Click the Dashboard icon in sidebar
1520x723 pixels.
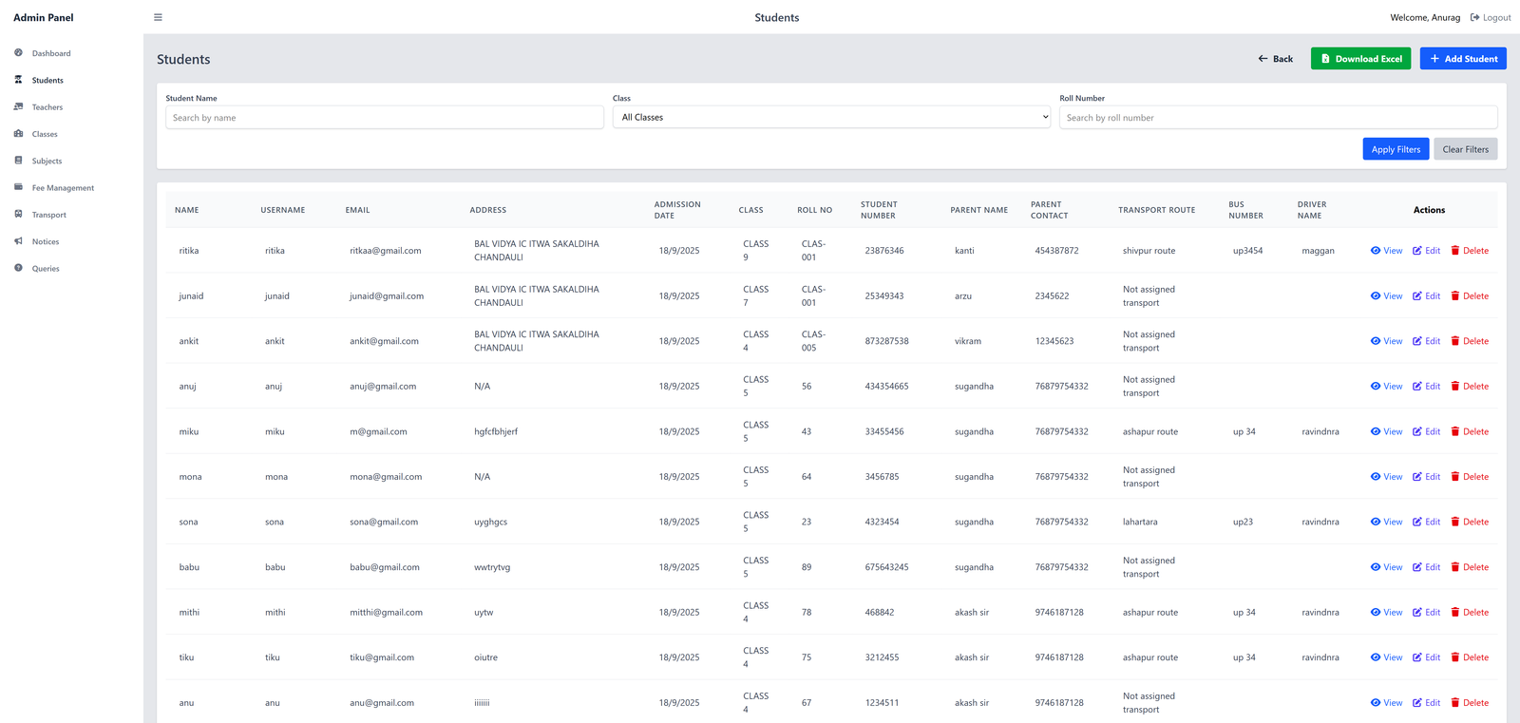click(x=18, y=53)
